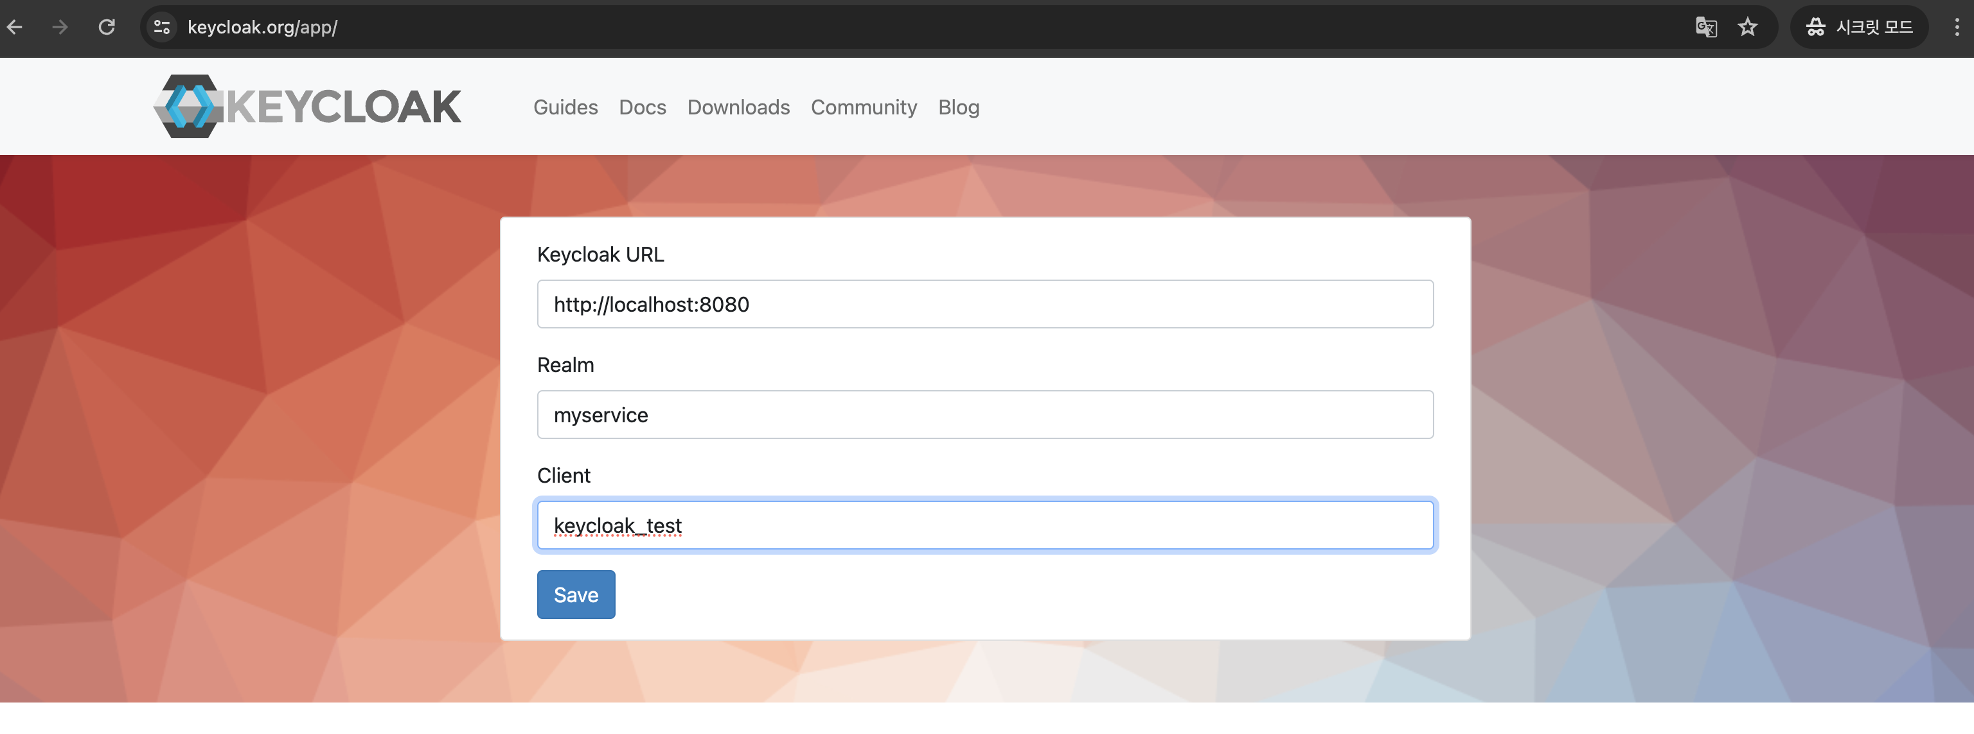1974x734 pixels.
Task: Open site information icon in address bar
Action: click(x=162, y=28)
